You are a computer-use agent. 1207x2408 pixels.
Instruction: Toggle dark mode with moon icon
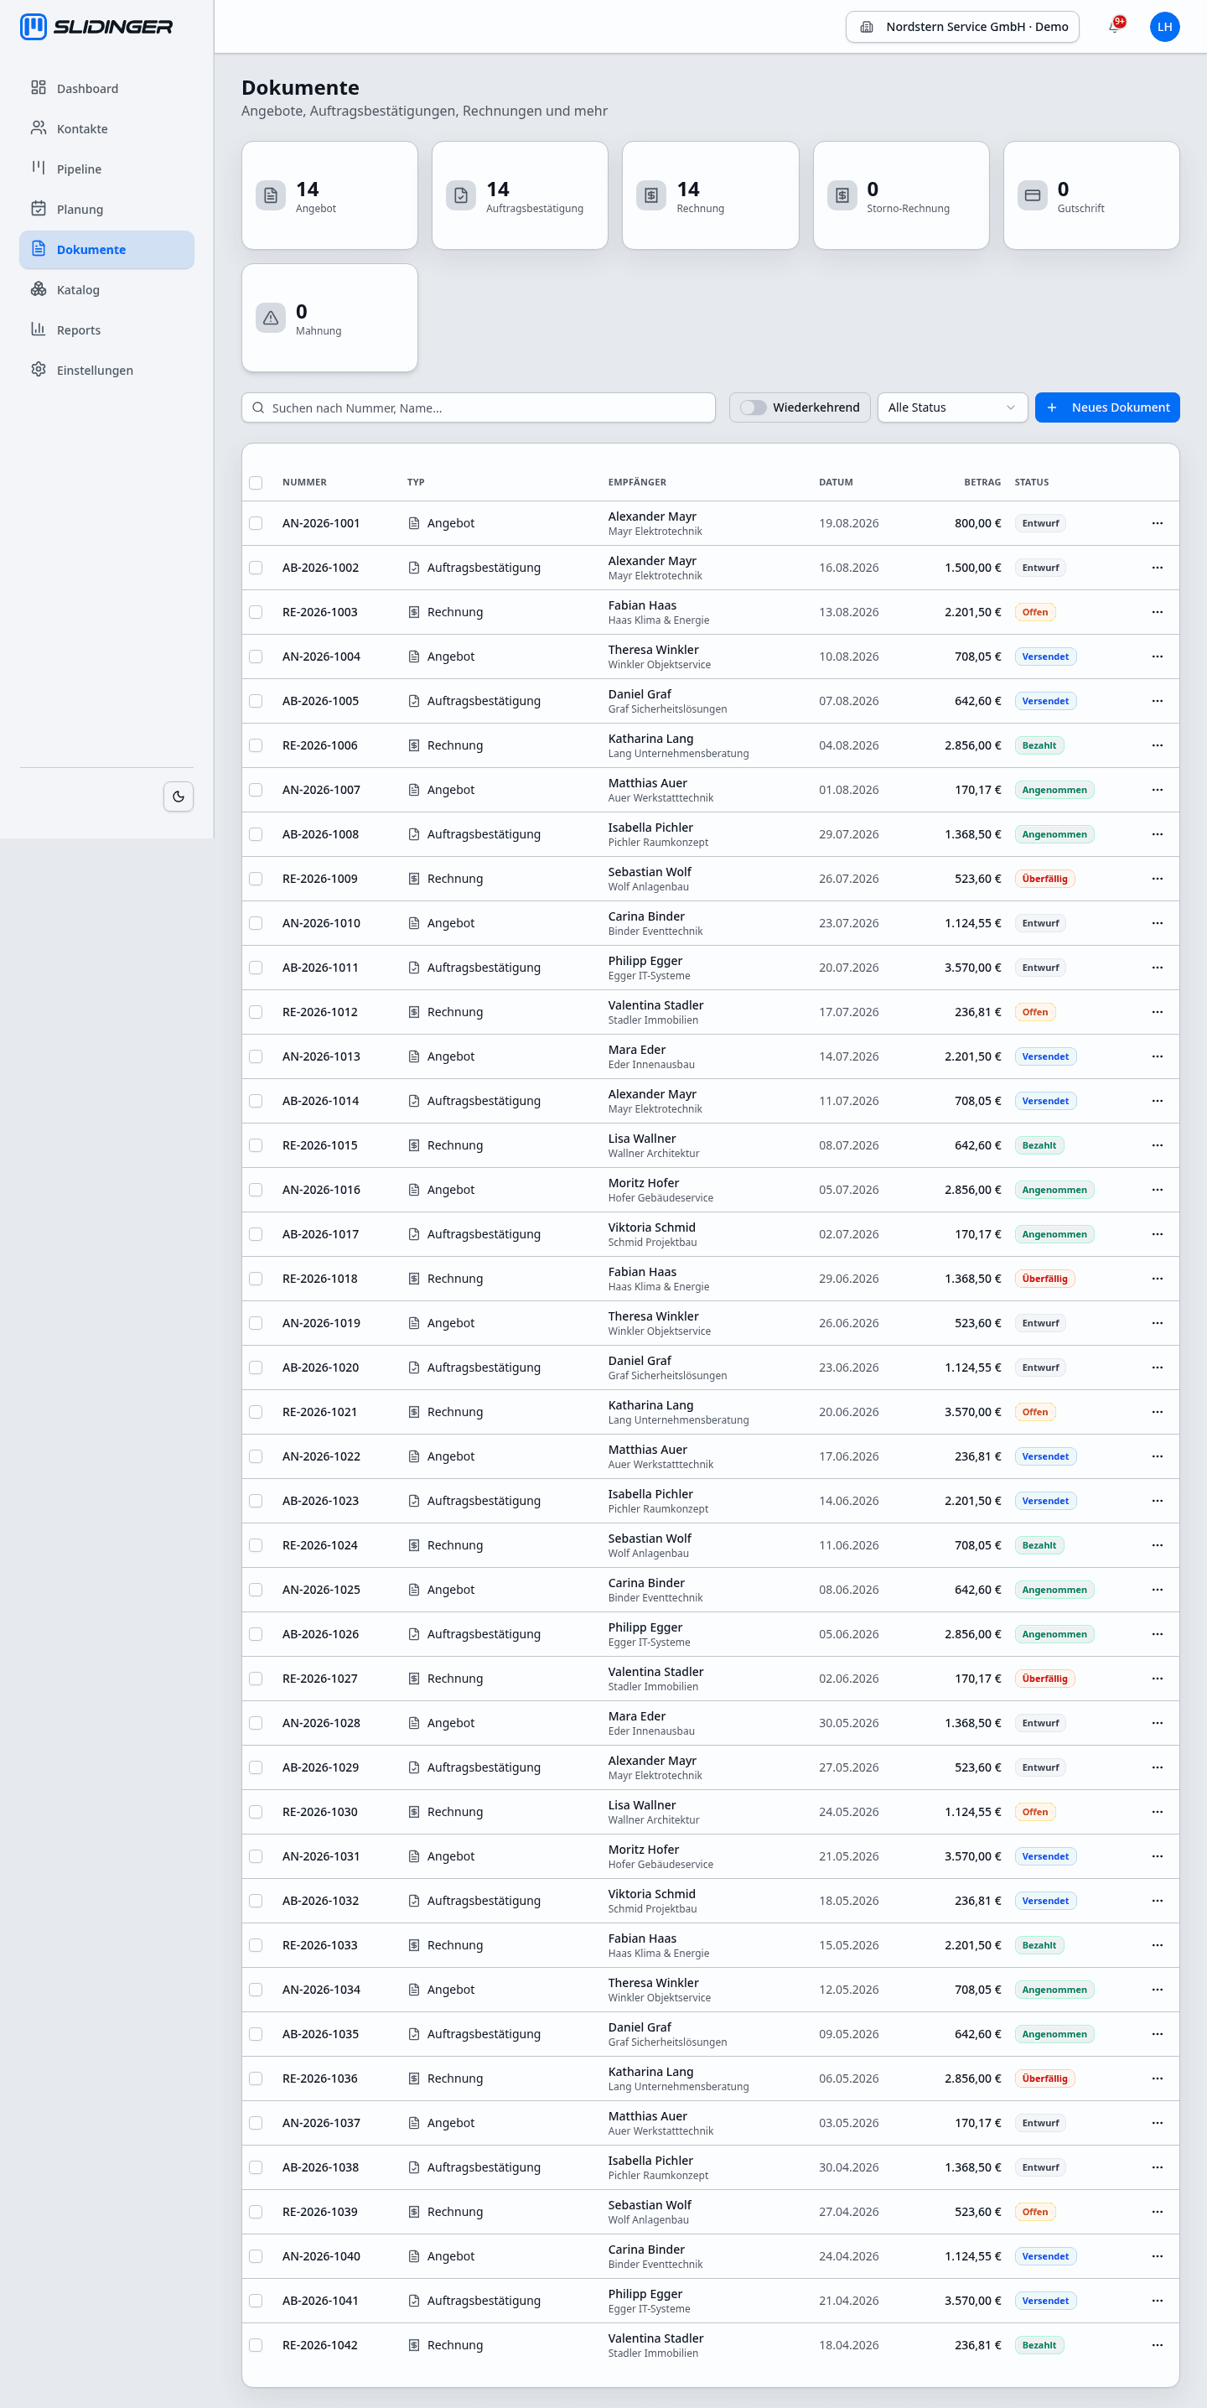(x=179, y=797)
